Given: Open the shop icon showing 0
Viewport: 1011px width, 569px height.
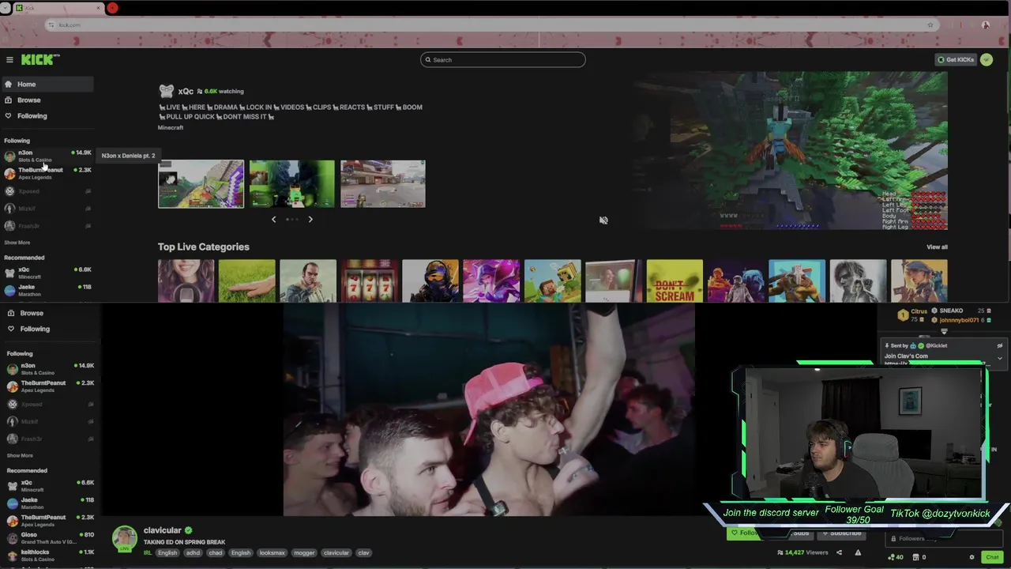Looking at the screenshot, I should (x=920, y=557).
